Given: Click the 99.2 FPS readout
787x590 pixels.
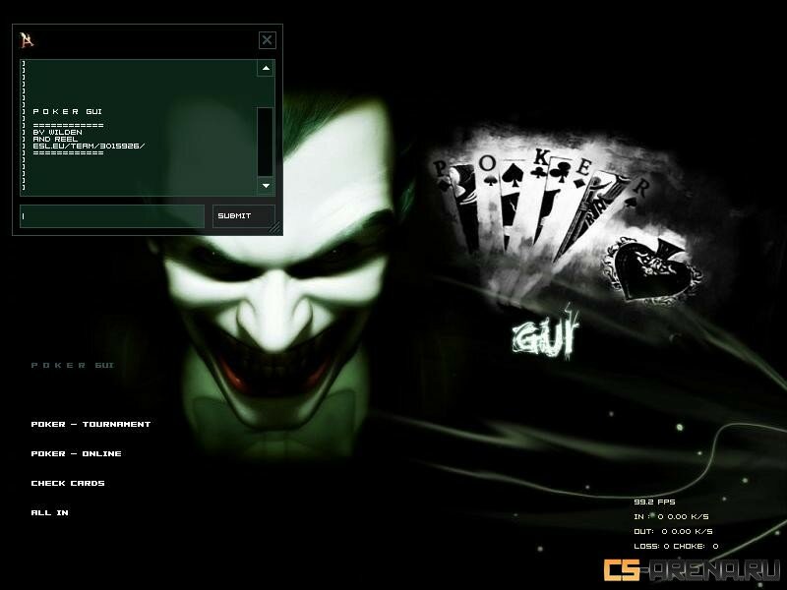Looking at the screenshot, I should click(x=654, y=501).
